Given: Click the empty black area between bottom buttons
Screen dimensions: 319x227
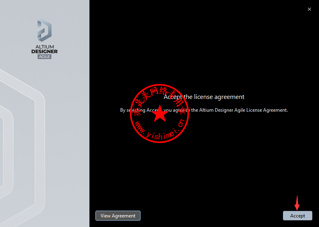Looking at the screenshot, I should [212, 216].
